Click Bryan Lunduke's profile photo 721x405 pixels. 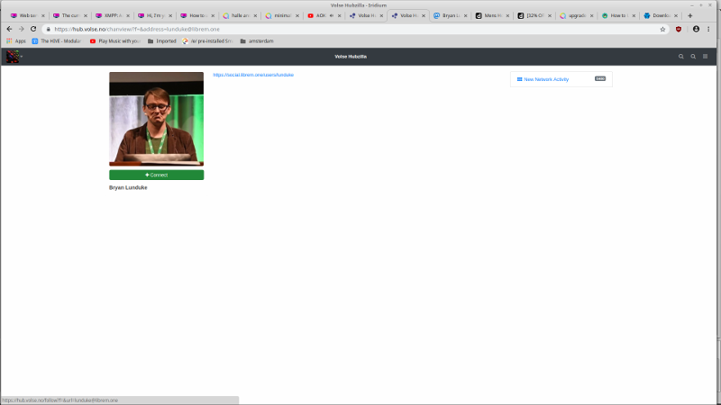(156, 119)
